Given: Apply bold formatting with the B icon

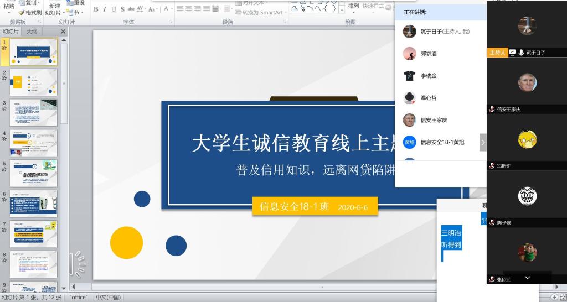Looking at the screenshot, I should pyautogui.click(x=96, y=9).
